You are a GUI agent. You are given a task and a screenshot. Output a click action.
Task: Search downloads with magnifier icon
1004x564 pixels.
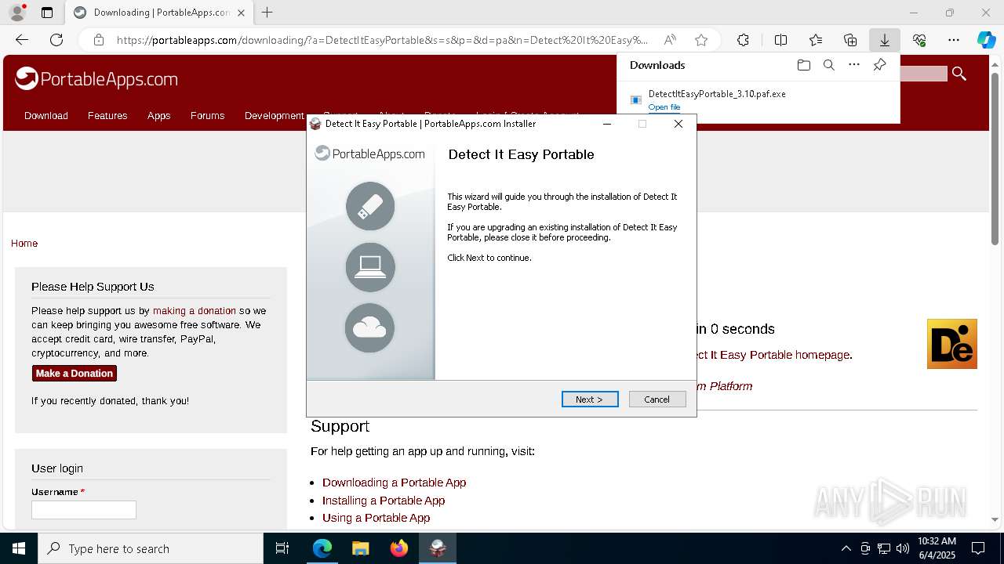click(x=828, y=65)
